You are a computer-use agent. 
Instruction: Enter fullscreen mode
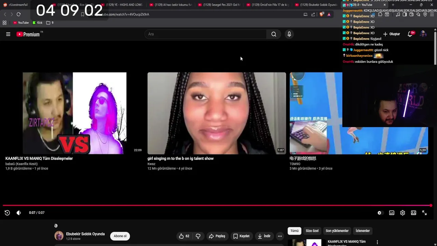pyautogui.click(x=424, y=213)
